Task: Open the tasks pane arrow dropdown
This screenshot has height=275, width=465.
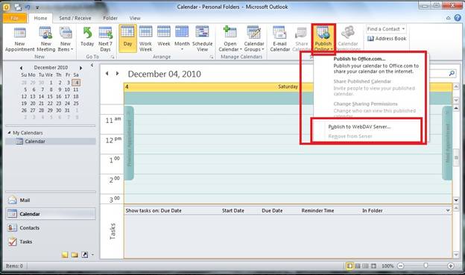Action: (448, 210)
